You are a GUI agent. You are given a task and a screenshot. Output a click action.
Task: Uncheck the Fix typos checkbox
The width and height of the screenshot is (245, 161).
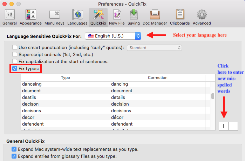pos(15,68)
